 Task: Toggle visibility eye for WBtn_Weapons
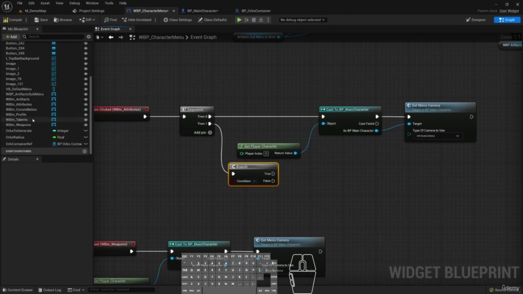click(86, 125)
